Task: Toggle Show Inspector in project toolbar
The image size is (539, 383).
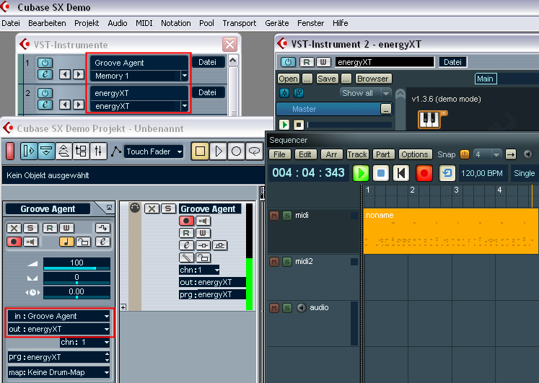Action: pyautogui.click(x=29, y=151)
